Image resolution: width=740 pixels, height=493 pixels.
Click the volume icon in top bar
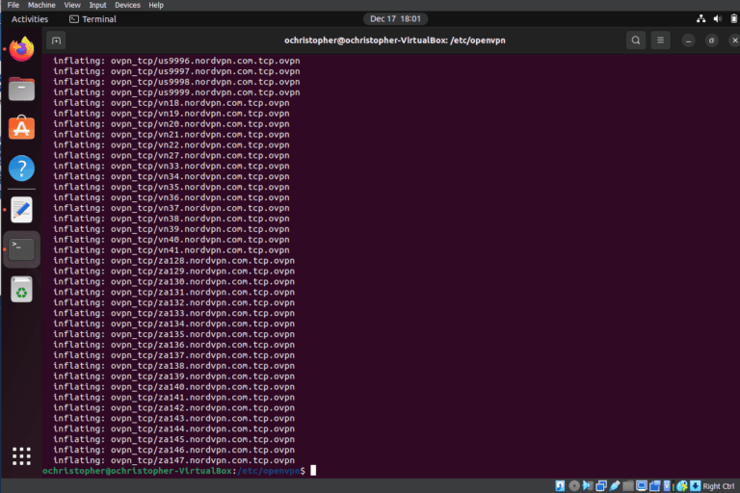pyautogui.click(x=717, y=19)
